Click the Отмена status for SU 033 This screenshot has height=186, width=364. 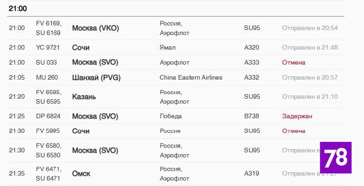tap(293, 62)
